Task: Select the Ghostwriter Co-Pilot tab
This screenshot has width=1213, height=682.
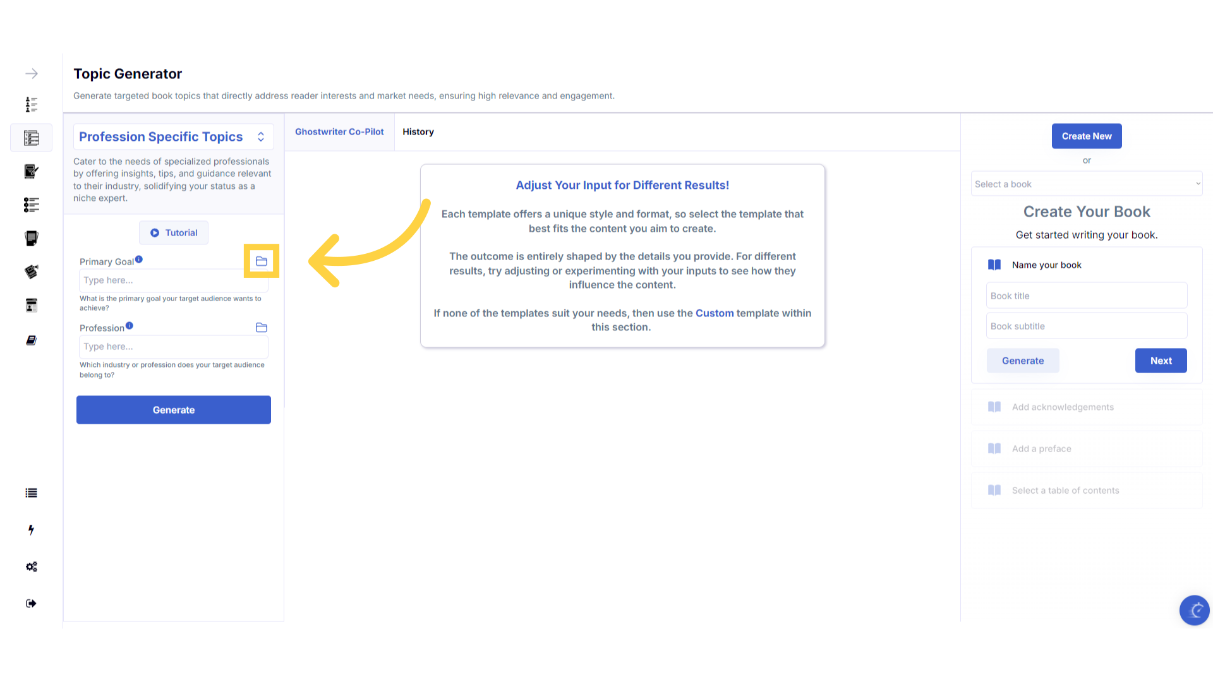Action: pyautogui.click(x=339, y=132)
